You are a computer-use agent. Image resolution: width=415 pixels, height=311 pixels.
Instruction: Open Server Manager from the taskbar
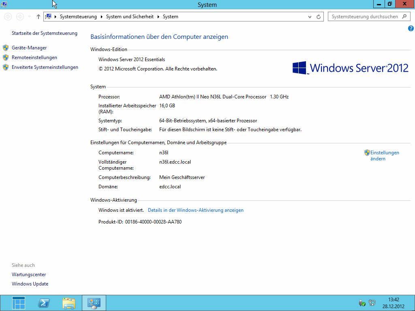[x=19, y=303]
